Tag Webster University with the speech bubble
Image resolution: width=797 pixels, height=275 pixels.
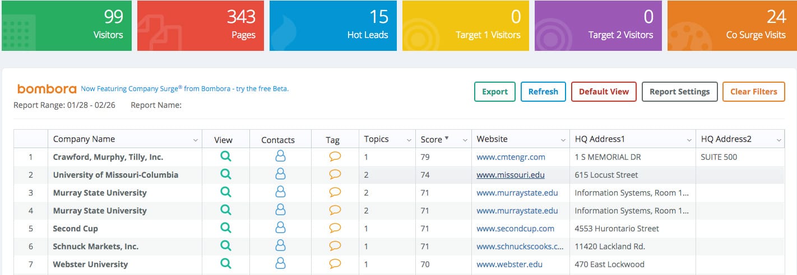(335, 264)
